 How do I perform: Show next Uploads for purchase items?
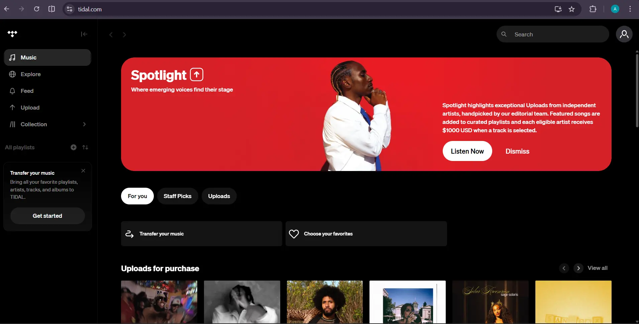tap(578, 268)
